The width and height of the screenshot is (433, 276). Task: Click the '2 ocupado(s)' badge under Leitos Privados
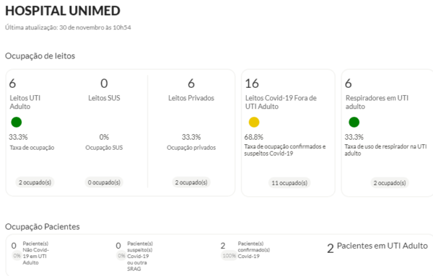(191, 182)
